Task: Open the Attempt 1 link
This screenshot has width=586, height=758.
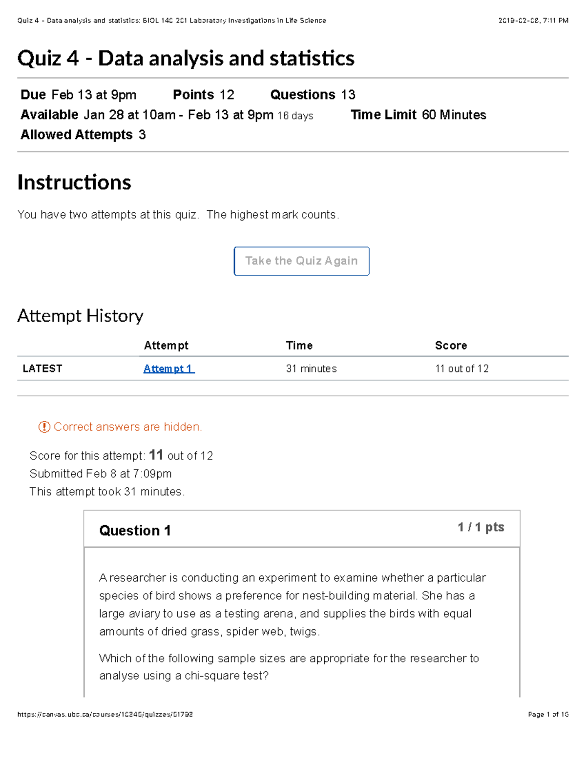Action: (x=168, y=369)
